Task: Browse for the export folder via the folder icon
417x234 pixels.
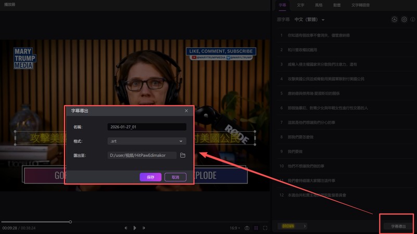Action: 183,155
